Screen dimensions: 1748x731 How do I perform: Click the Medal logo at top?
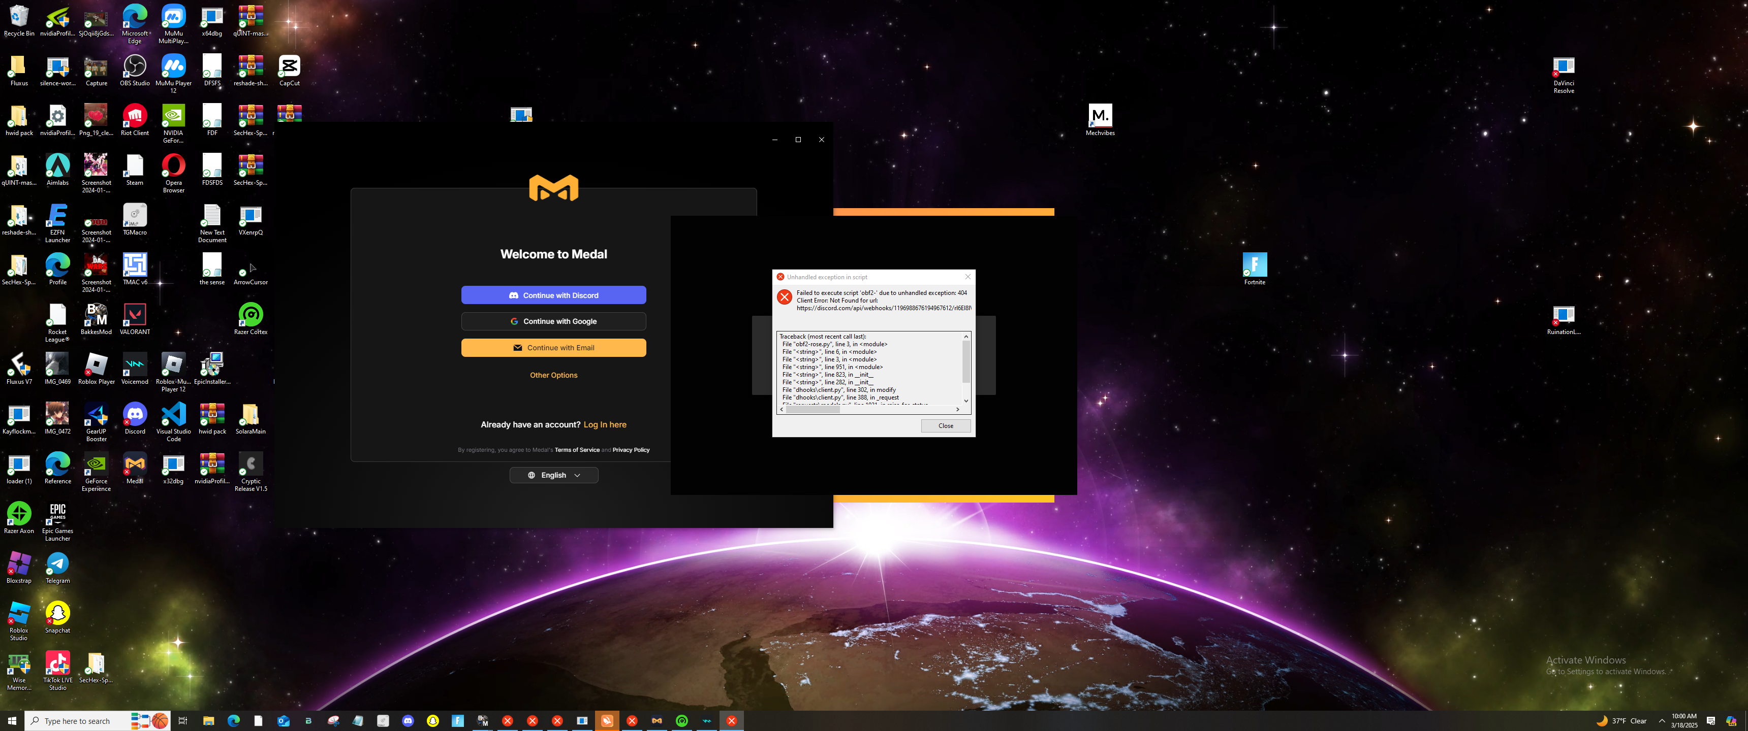tap(553, 188)
